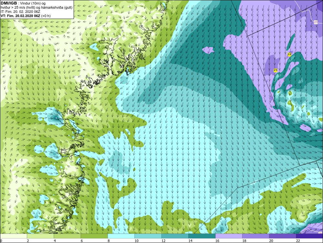The width and height of the screenshot is (323, 243).
Task: Click the legend scale value 10
Action: click(x=136, y=241)
